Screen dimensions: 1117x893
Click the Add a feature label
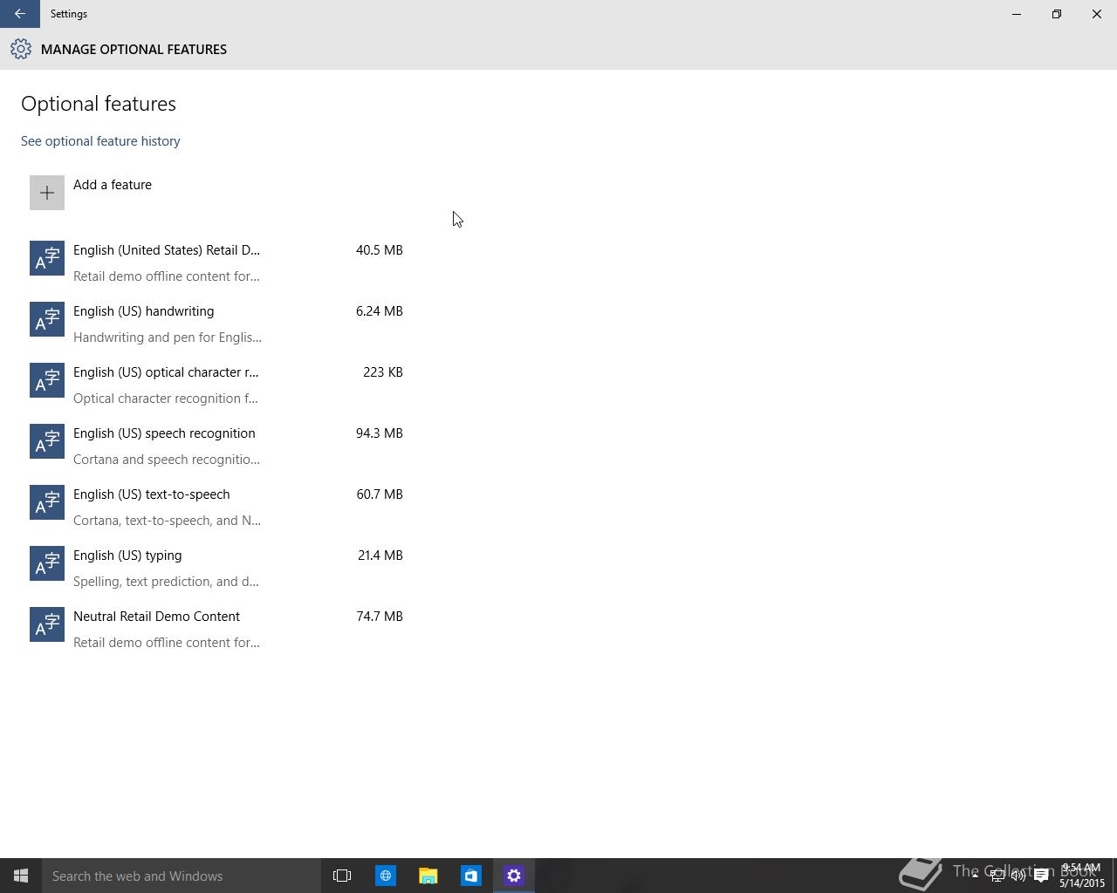(x=113, y=185)
